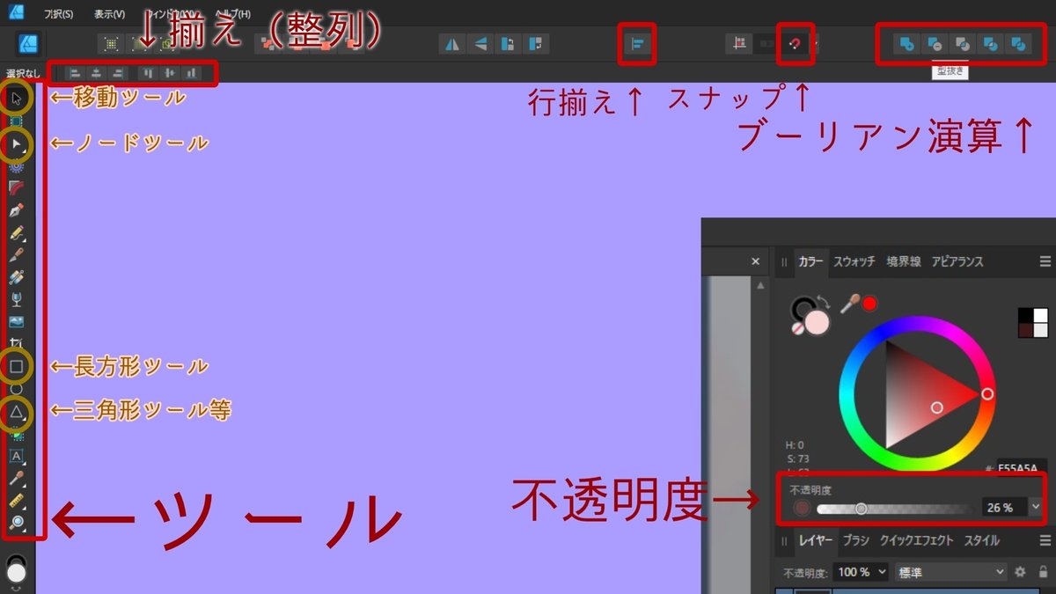The width and height of the screenshot is (1056, 594).
Task: Click the opacity slider handle
Action: 861,508
